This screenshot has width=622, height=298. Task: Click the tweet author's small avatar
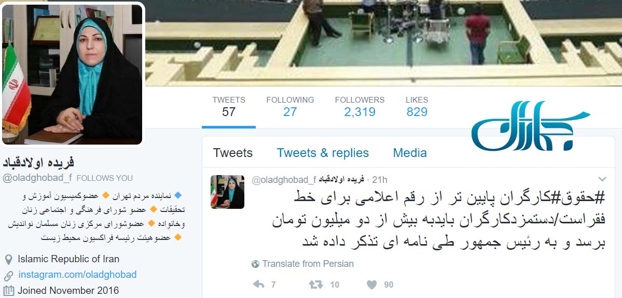[227, 192]
